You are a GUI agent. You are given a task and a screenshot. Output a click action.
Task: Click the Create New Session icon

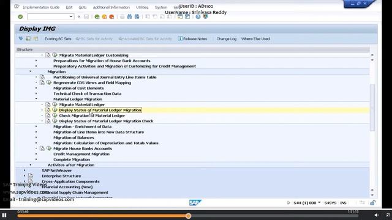180,16
